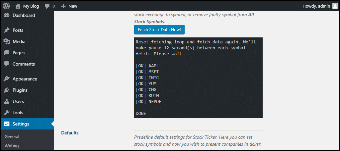Image resolution: width=340 pixels, height=151 pixels.
Task: Select the Settings menu item
Action: 27,124
